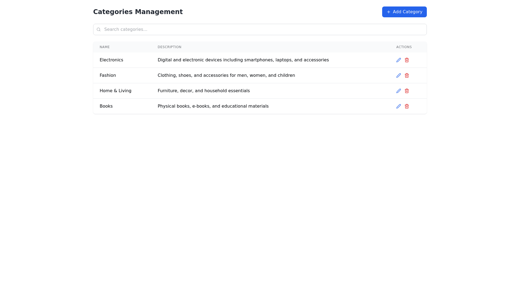Screen dimensions: 520x292
Task: Click the Categories Management heading
Action: (x=138, y=12)
